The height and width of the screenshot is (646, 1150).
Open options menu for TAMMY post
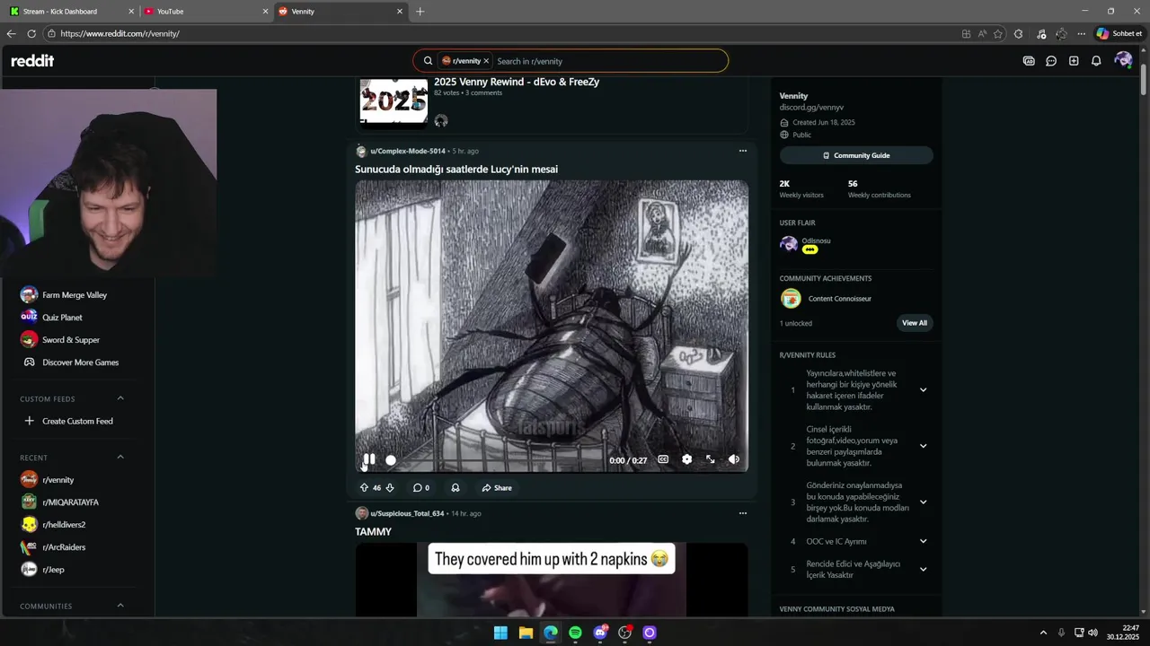pyautogui.click(x=742, y=513)
